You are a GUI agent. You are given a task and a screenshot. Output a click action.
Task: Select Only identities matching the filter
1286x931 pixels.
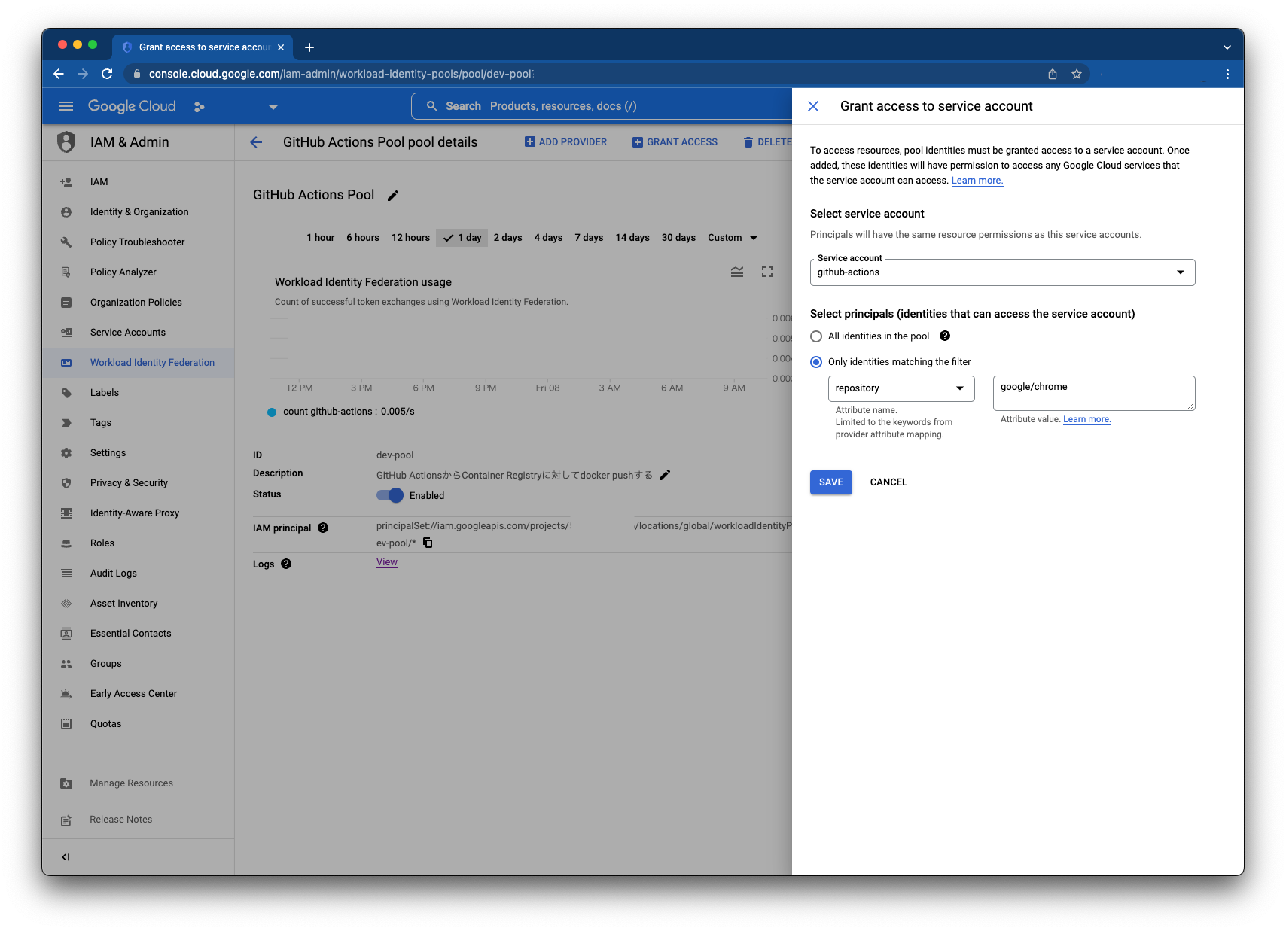point(816,362)
